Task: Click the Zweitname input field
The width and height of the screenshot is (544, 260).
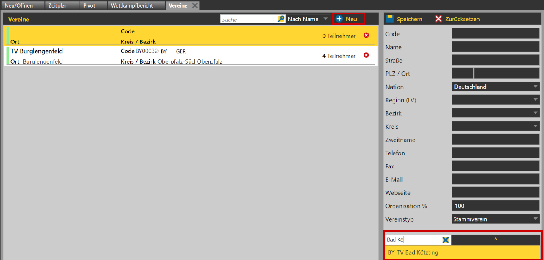Action: click(x=496, y=140)
